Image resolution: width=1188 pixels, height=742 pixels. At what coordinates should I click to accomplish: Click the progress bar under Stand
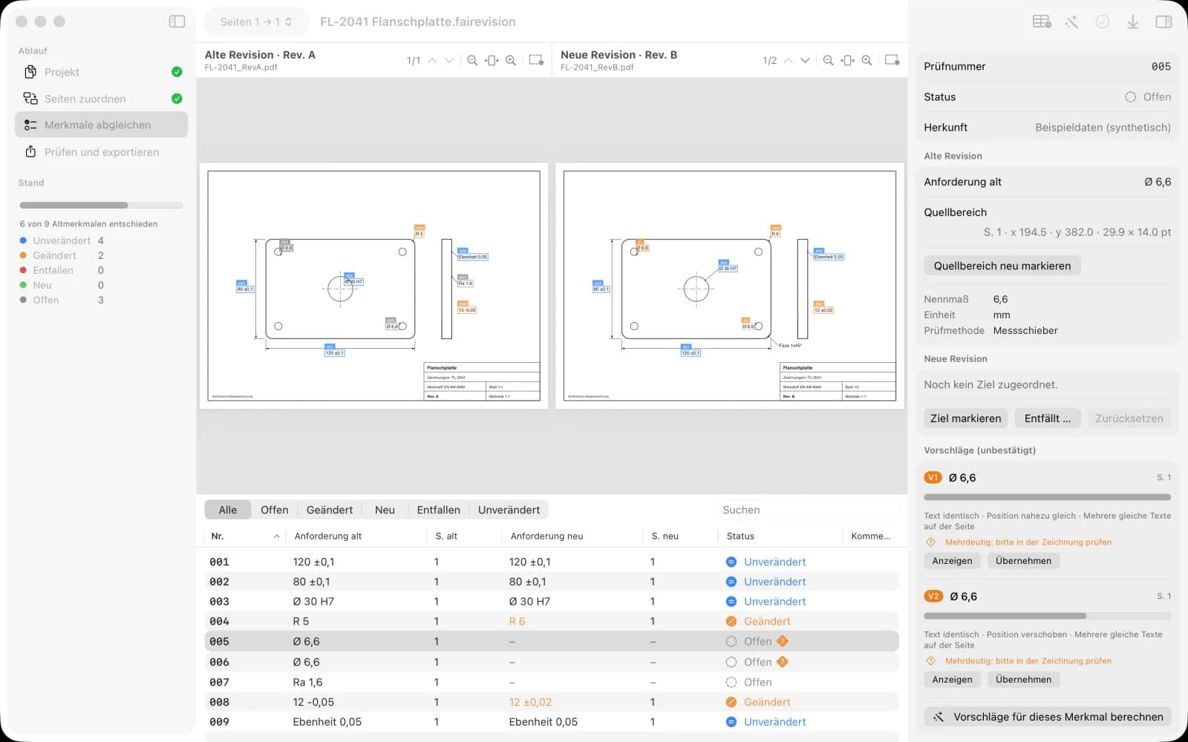pyautogui.click(x=101, y=205)
